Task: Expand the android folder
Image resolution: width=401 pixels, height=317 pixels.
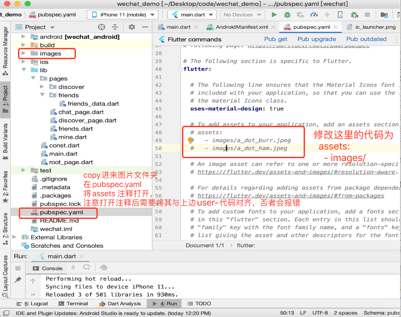Action: 24,37
